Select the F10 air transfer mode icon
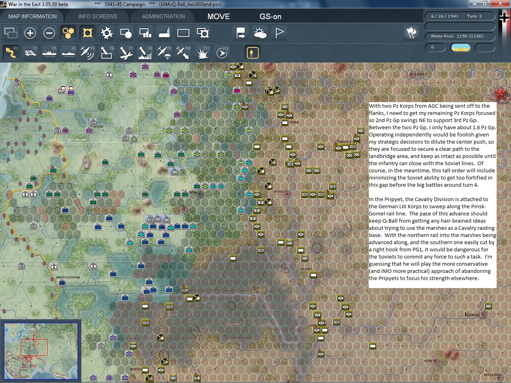The height and width of the screenshot is (383, 511). [183, 53]
